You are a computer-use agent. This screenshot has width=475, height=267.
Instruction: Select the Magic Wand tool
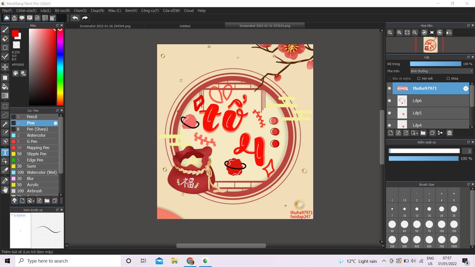(x=5, y=124)
